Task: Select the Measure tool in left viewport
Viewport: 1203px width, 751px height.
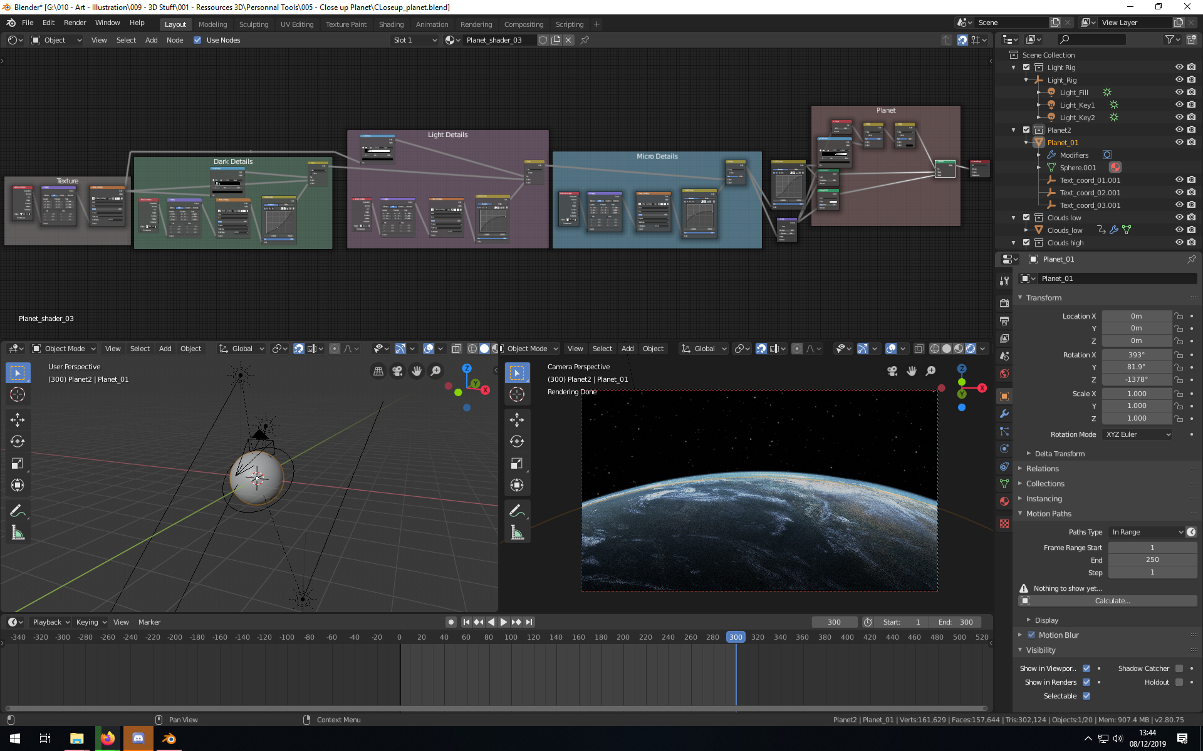Action: pos(18,533)
